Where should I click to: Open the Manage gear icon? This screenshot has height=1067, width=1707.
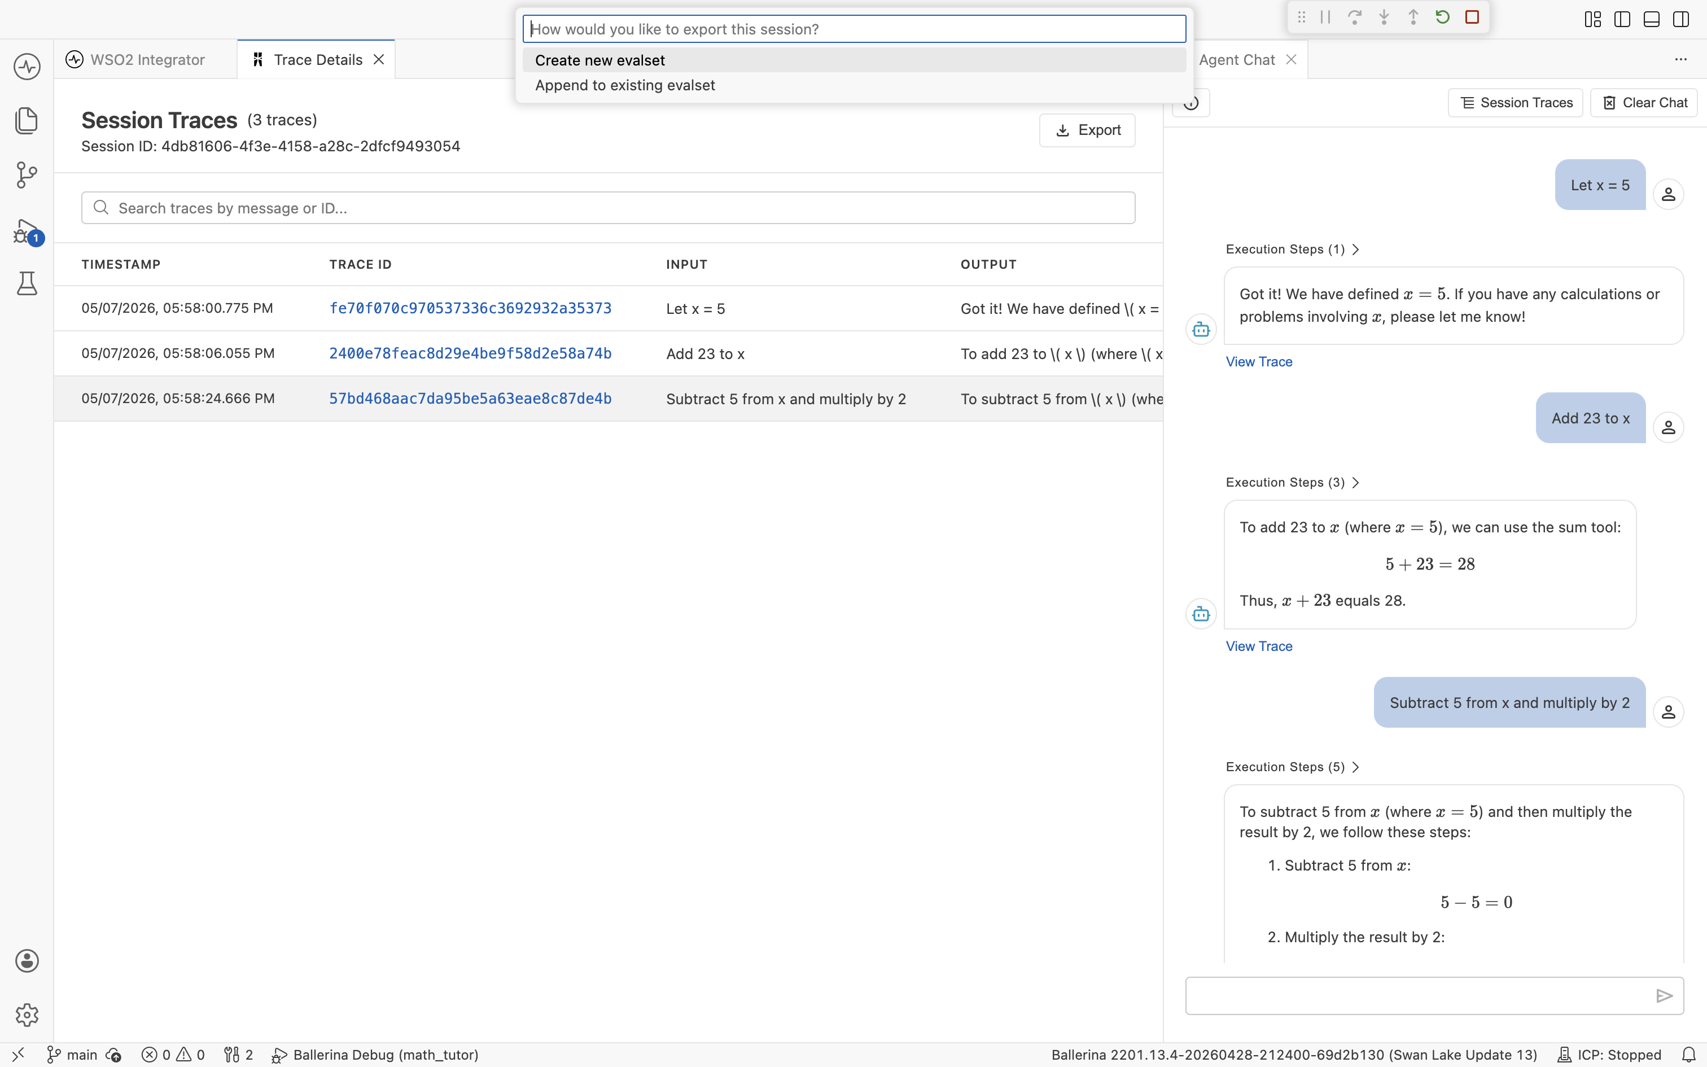tap(27, 1015)
